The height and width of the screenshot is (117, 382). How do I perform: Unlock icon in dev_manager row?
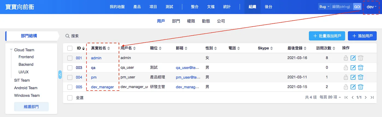click(345, 87)
